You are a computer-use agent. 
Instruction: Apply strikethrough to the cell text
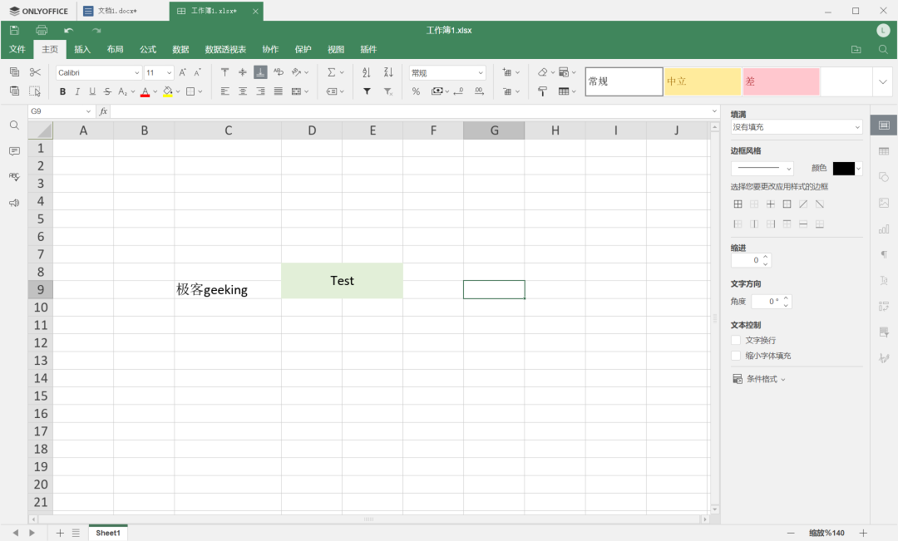(x=107, y=91)
